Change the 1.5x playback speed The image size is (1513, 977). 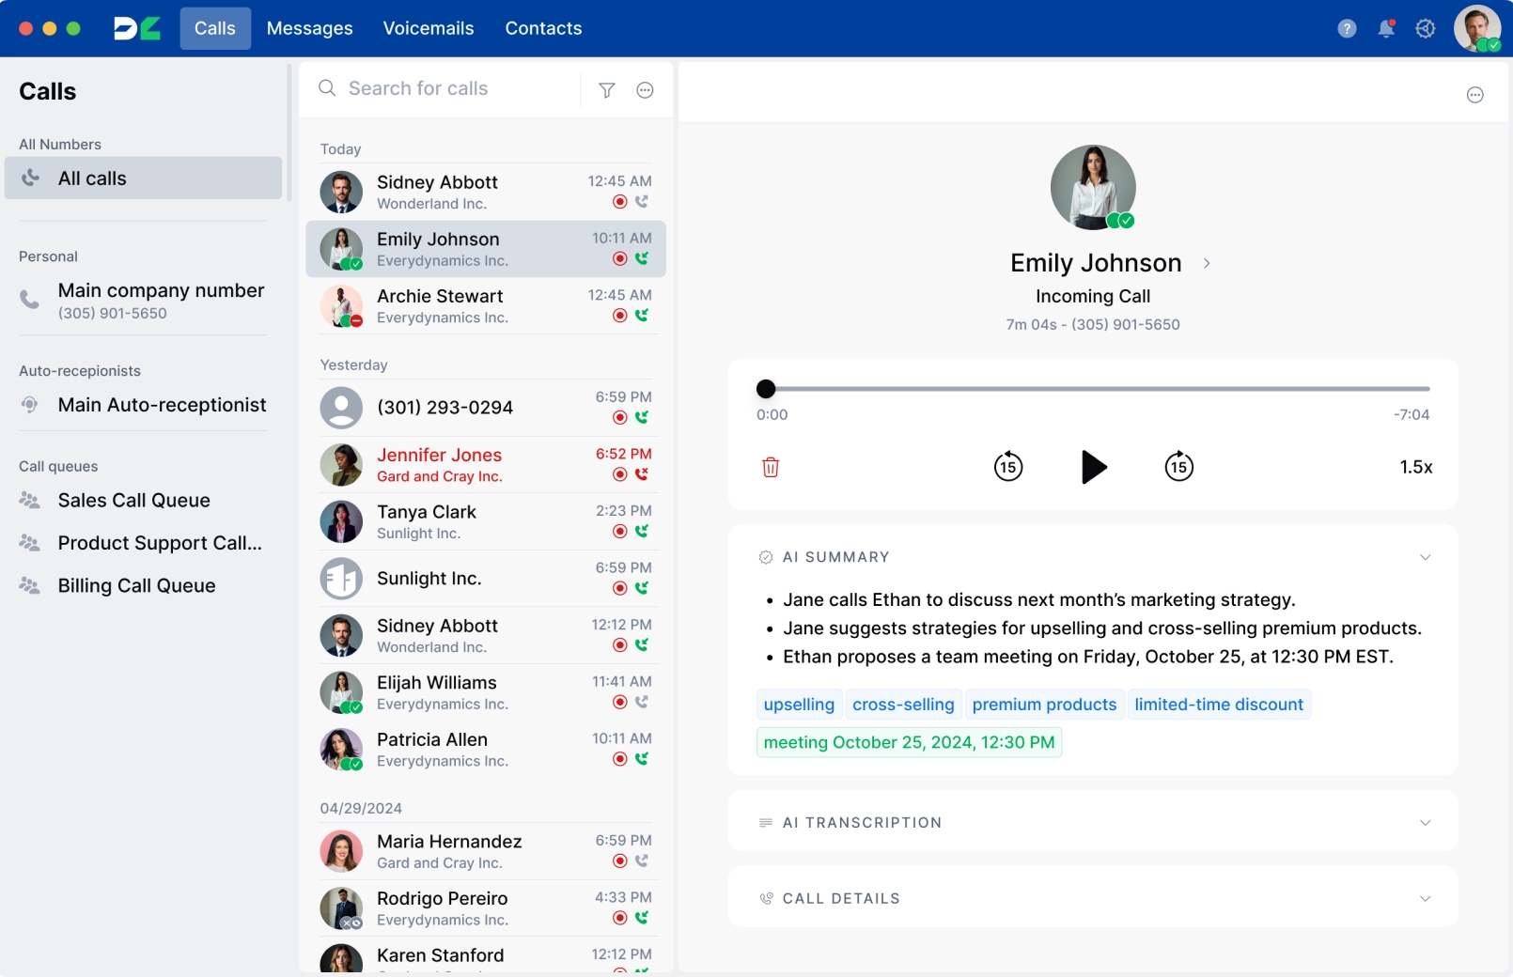point(1415,467)
